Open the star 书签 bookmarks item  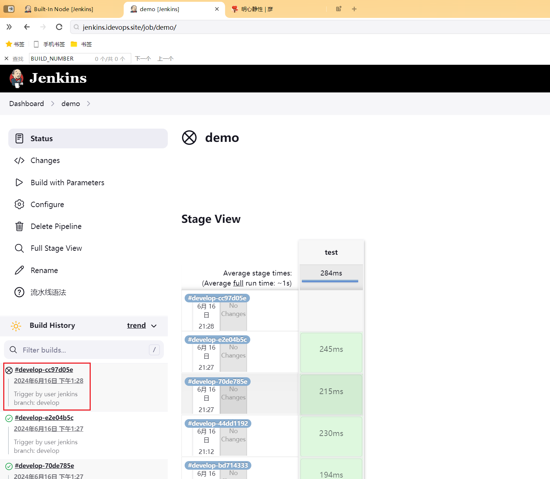tap(15, 44)
